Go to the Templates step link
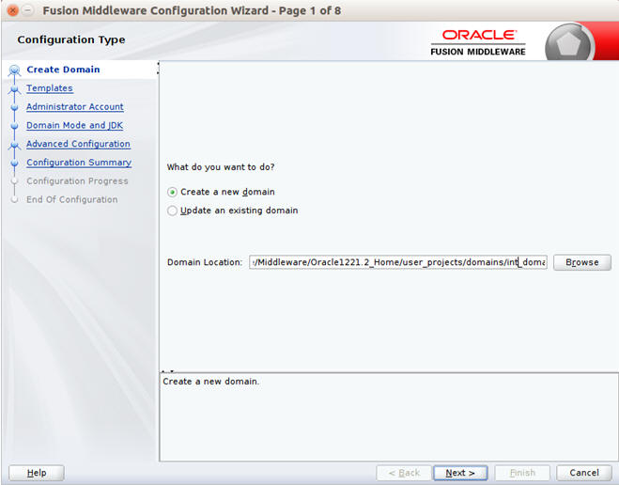619x485 pixels. coord(50,88)
